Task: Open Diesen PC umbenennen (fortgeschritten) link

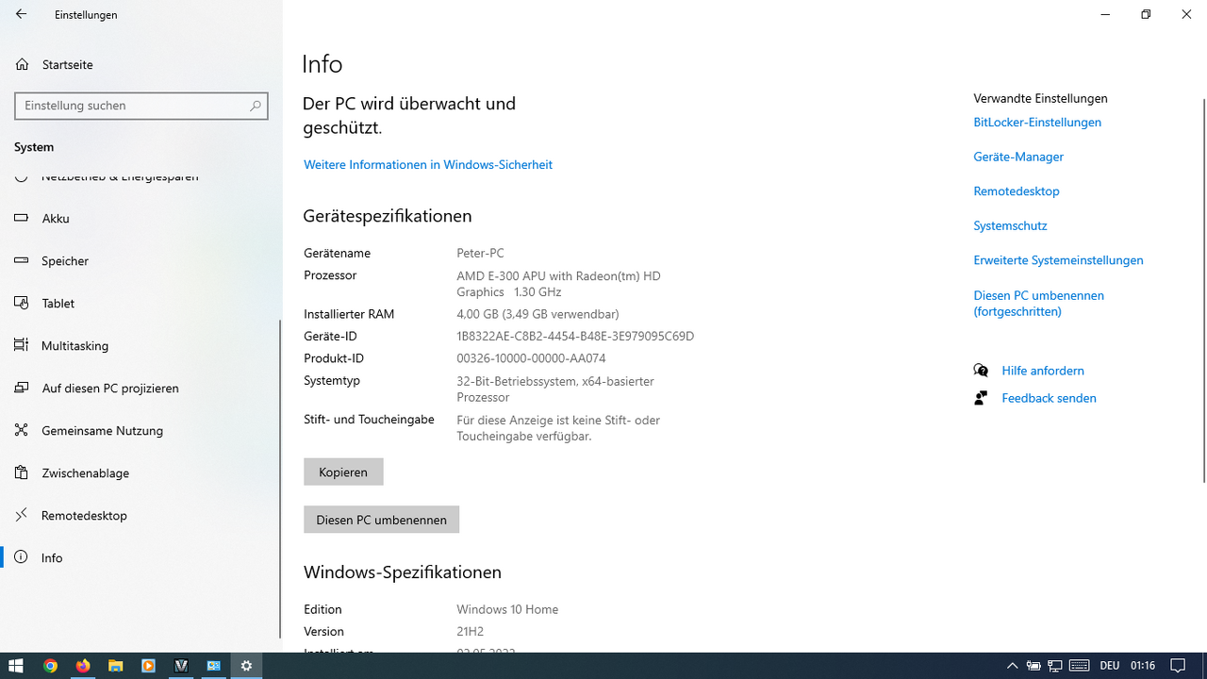Action: coord(1038,303)
